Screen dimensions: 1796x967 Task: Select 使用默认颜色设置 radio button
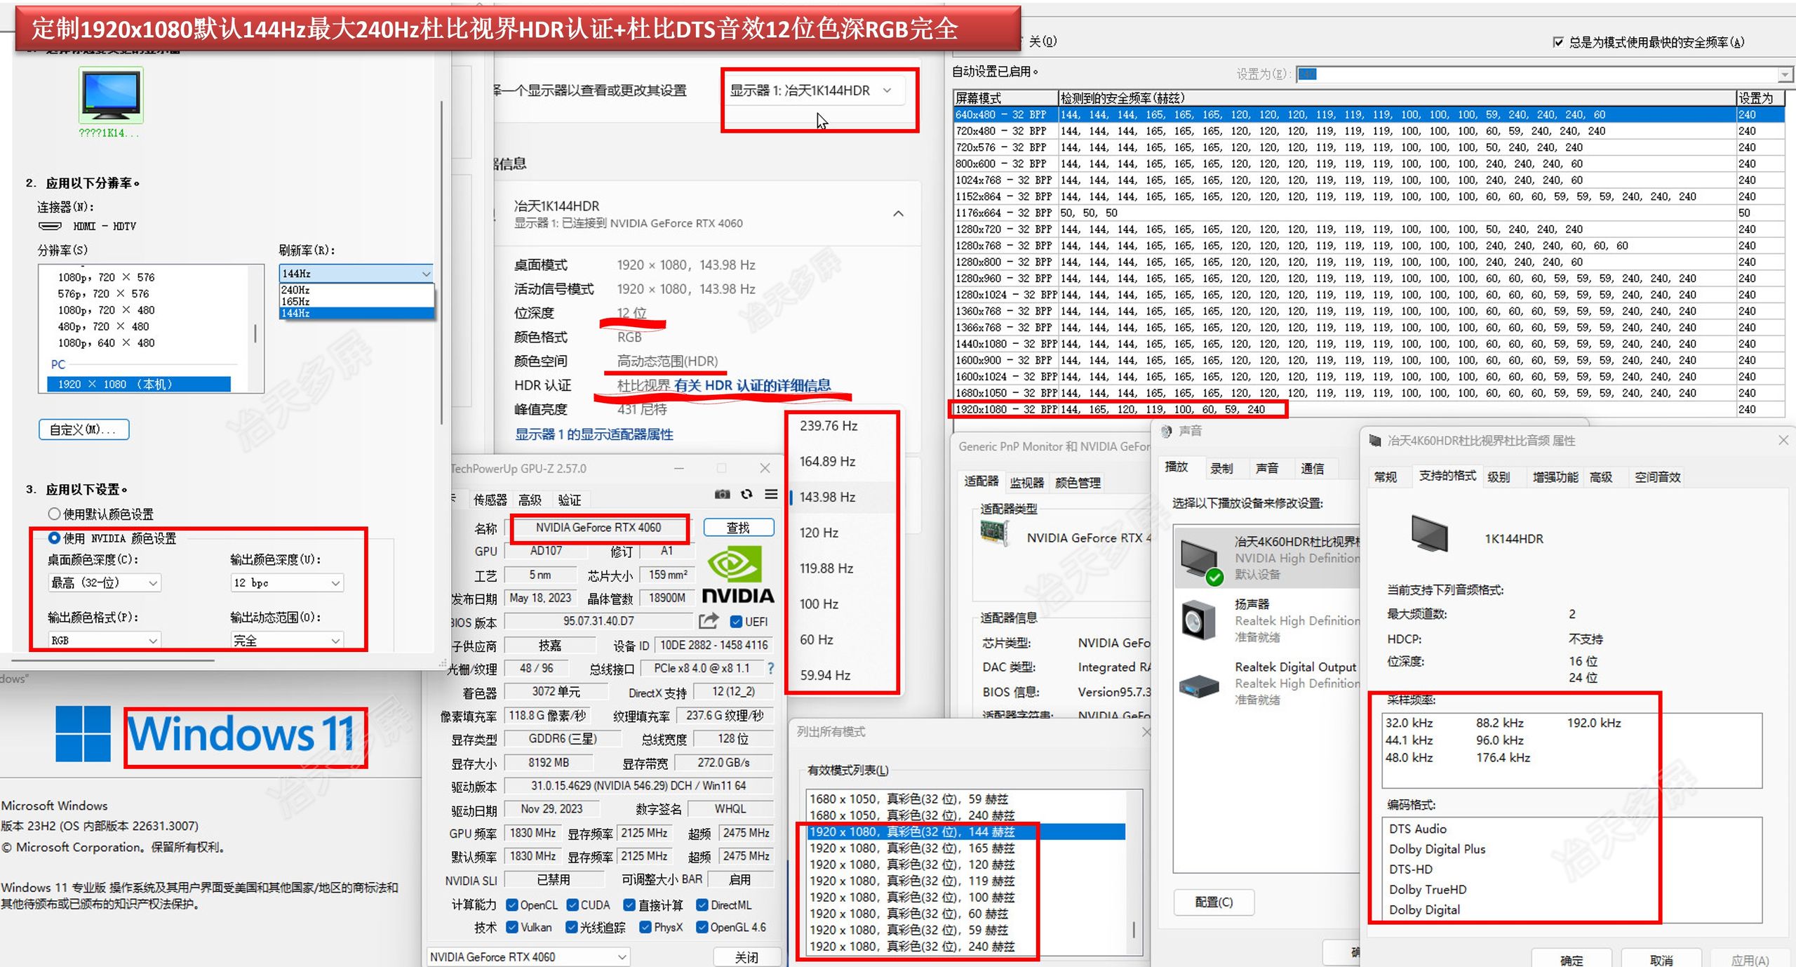point(54,514)
